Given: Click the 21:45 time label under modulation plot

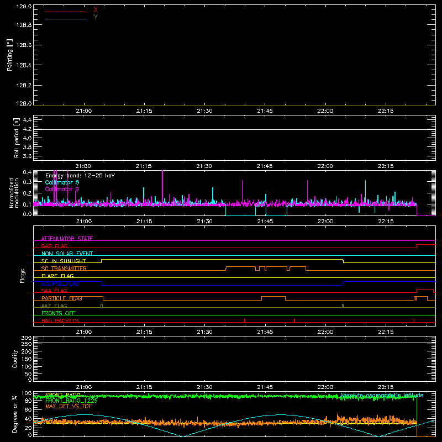Looking at the screenshot, I should tap(265, 222).
